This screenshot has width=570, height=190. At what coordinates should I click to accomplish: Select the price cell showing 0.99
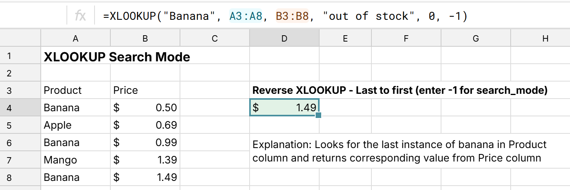[x=145, y=142]
